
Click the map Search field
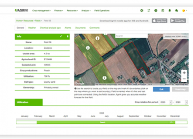pyautogui.click(x=131, y=36)
